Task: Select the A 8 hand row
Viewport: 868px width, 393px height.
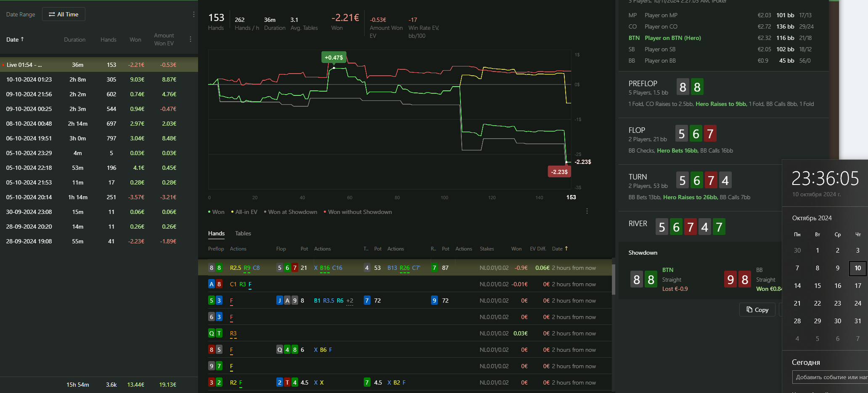Action: [x=405, y=284]
